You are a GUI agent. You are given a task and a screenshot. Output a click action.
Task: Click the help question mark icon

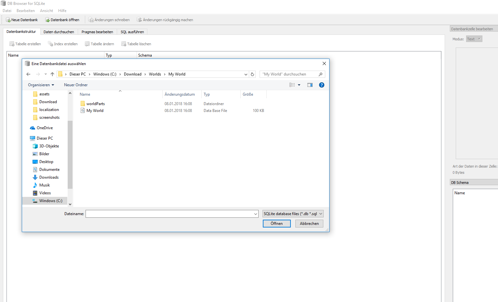[x=321, y=85]
